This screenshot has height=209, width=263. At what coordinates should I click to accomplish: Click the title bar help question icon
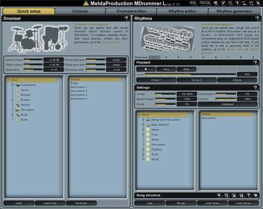(237, 3)
